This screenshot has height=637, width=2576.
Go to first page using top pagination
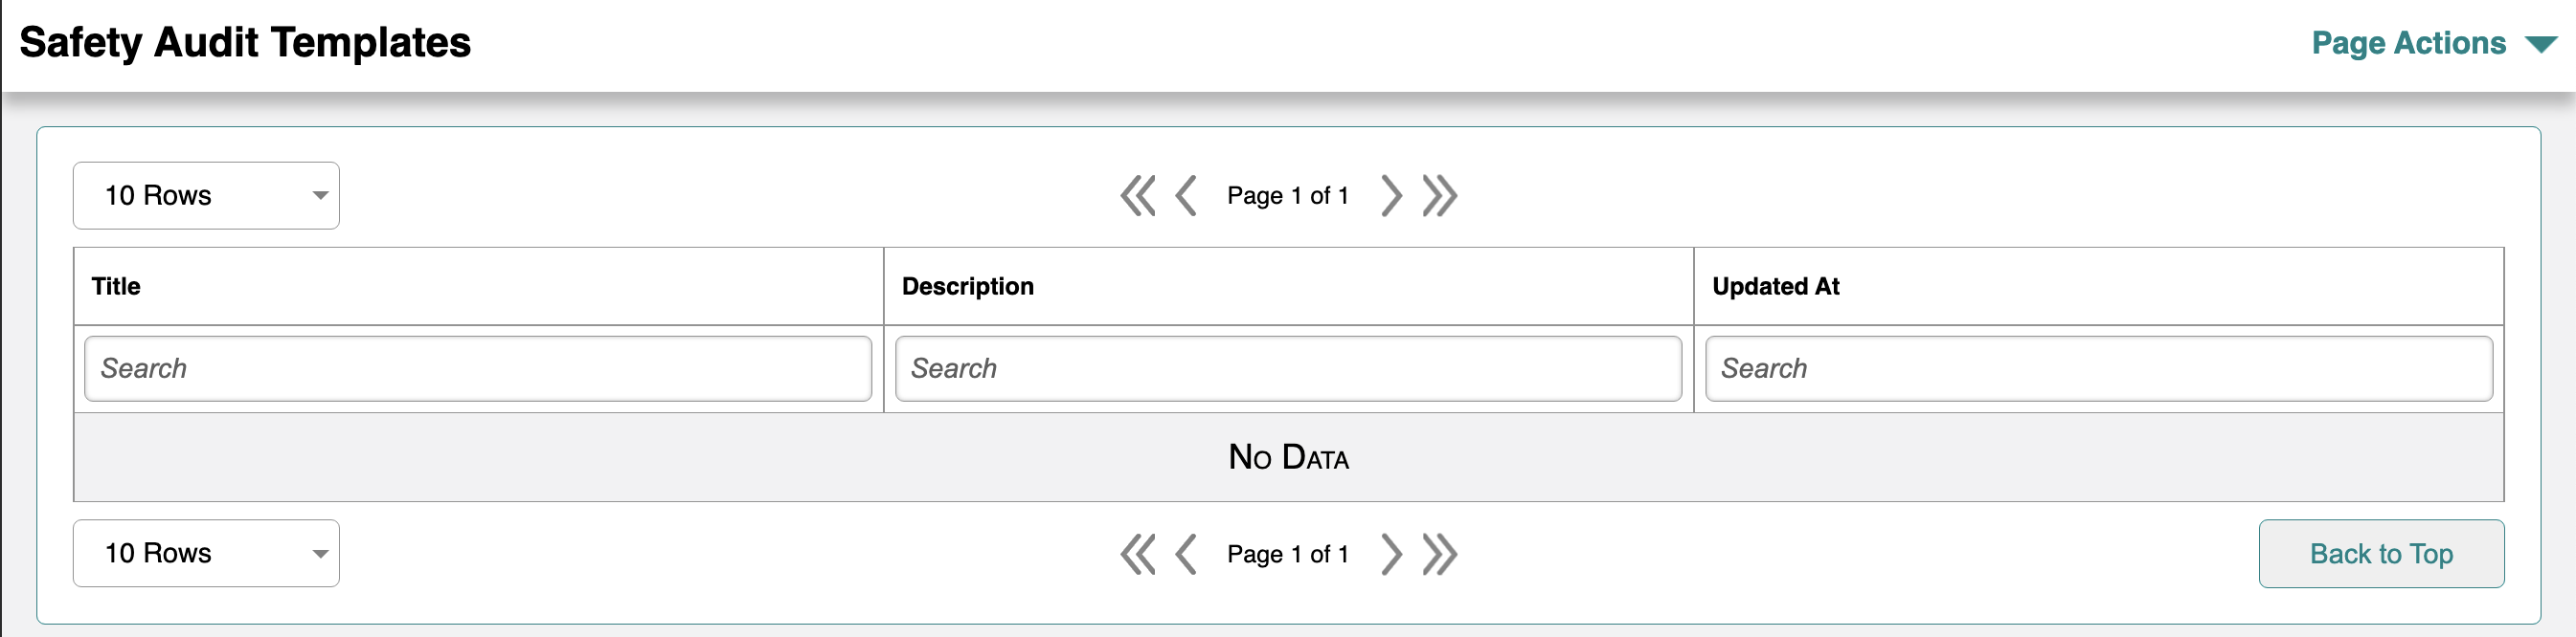coord(1138,196)
